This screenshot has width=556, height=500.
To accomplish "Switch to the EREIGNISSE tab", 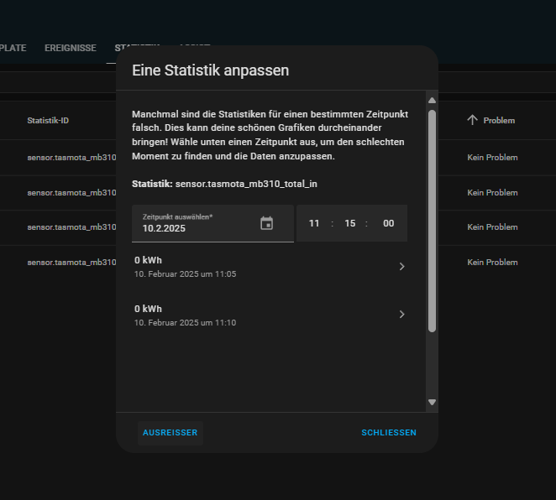I will 71,49.
